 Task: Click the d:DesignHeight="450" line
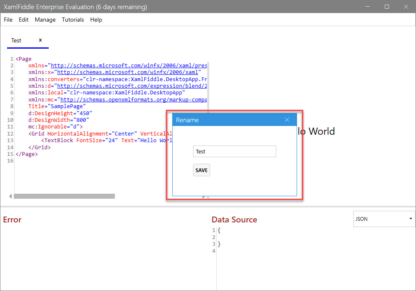pos(60,113)
